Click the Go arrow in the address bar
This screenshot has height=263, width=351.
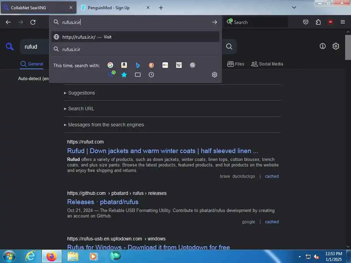[x=215, y=22]
